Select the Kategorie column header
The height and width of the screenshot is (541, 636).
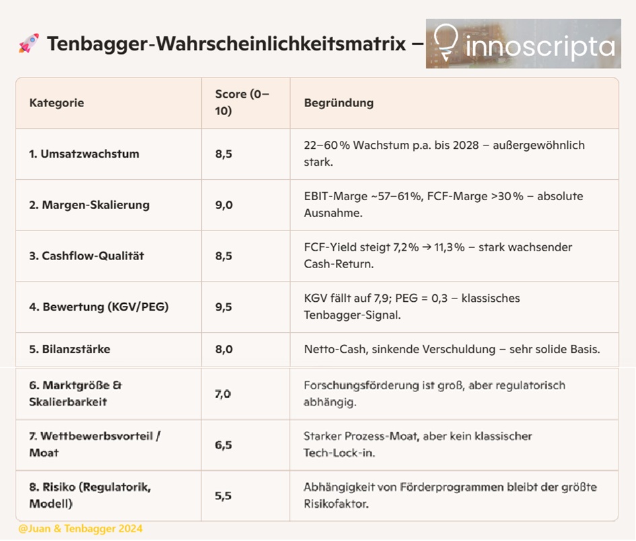[x=57, y=103]
